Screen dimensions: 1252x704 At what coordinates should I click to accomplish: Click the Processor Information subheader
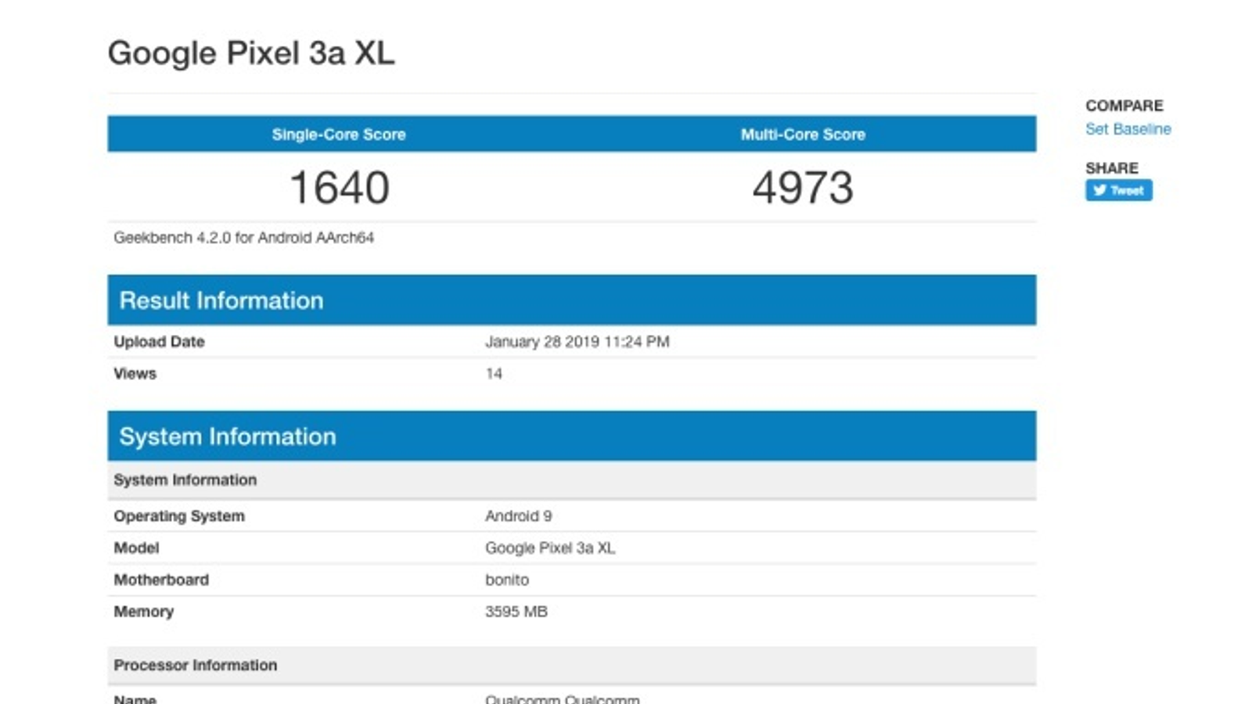pos(572,666)
